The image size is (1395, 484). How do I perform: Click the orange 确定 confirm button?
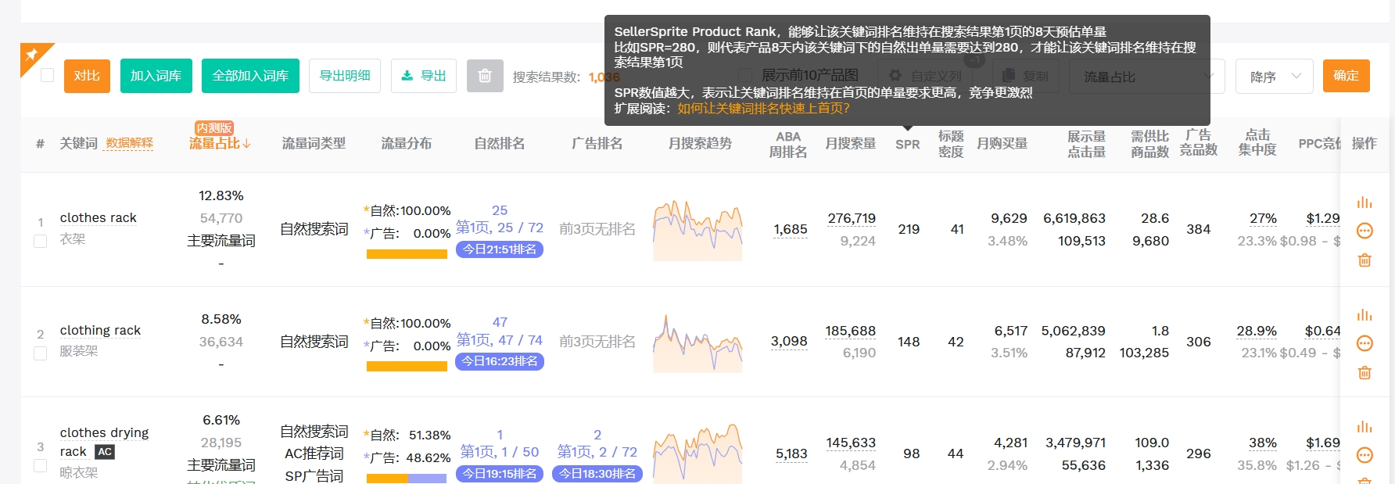point(1346,76)
